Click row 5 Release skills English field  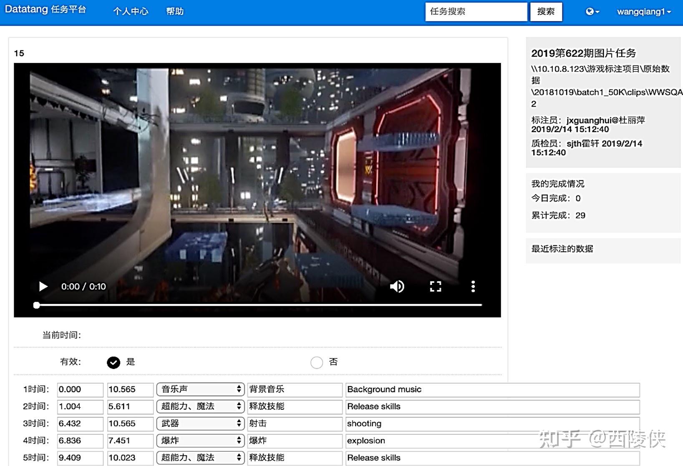pos(492,458)
